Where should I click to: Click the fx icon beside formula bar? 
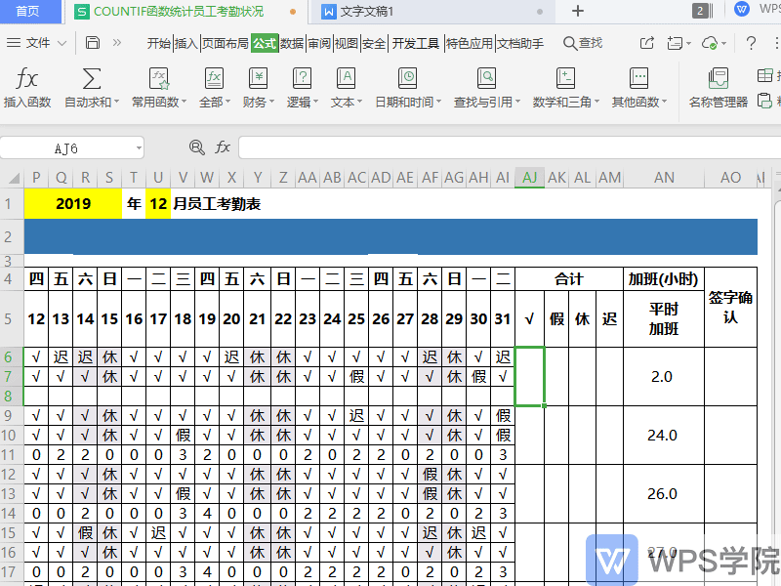tap(223, 147)
